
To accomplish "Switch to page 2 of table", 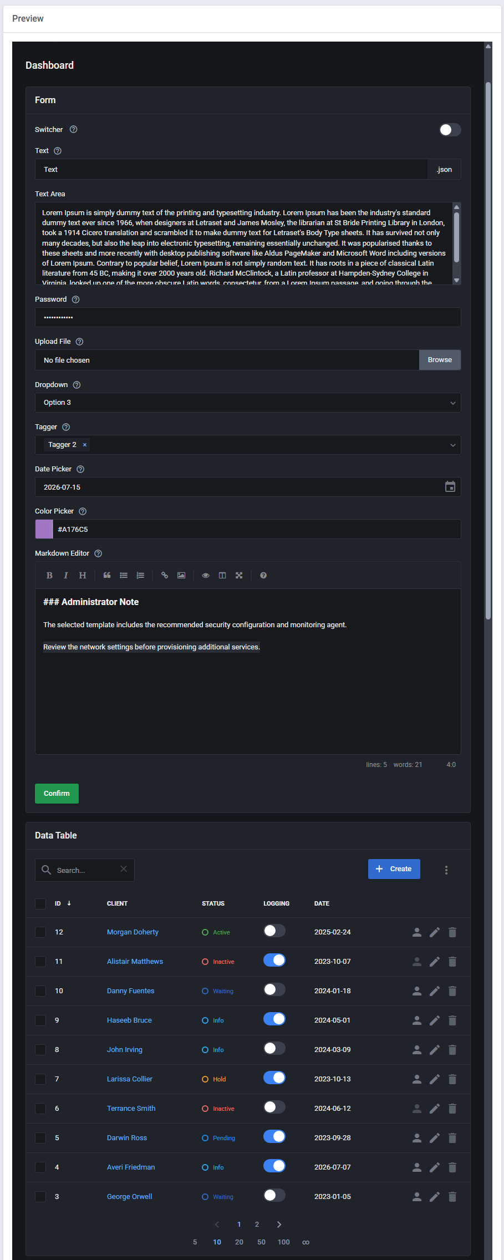I will coord(257,1225).
